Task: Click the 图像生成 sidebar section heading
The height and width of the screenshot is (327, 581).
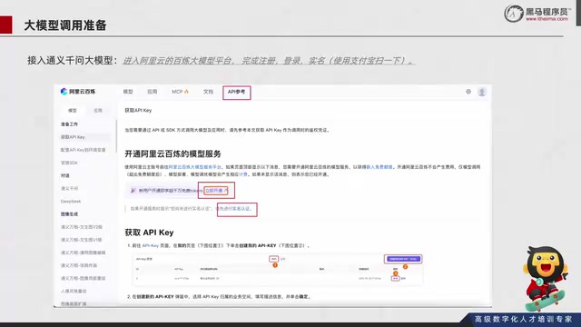Action: coord(69,214)
